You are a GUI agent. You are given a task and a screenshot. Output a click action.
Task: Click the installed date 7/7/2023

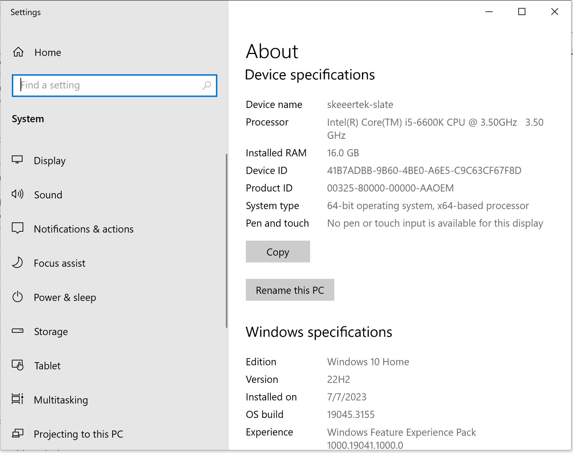click(x=347, y=397)
